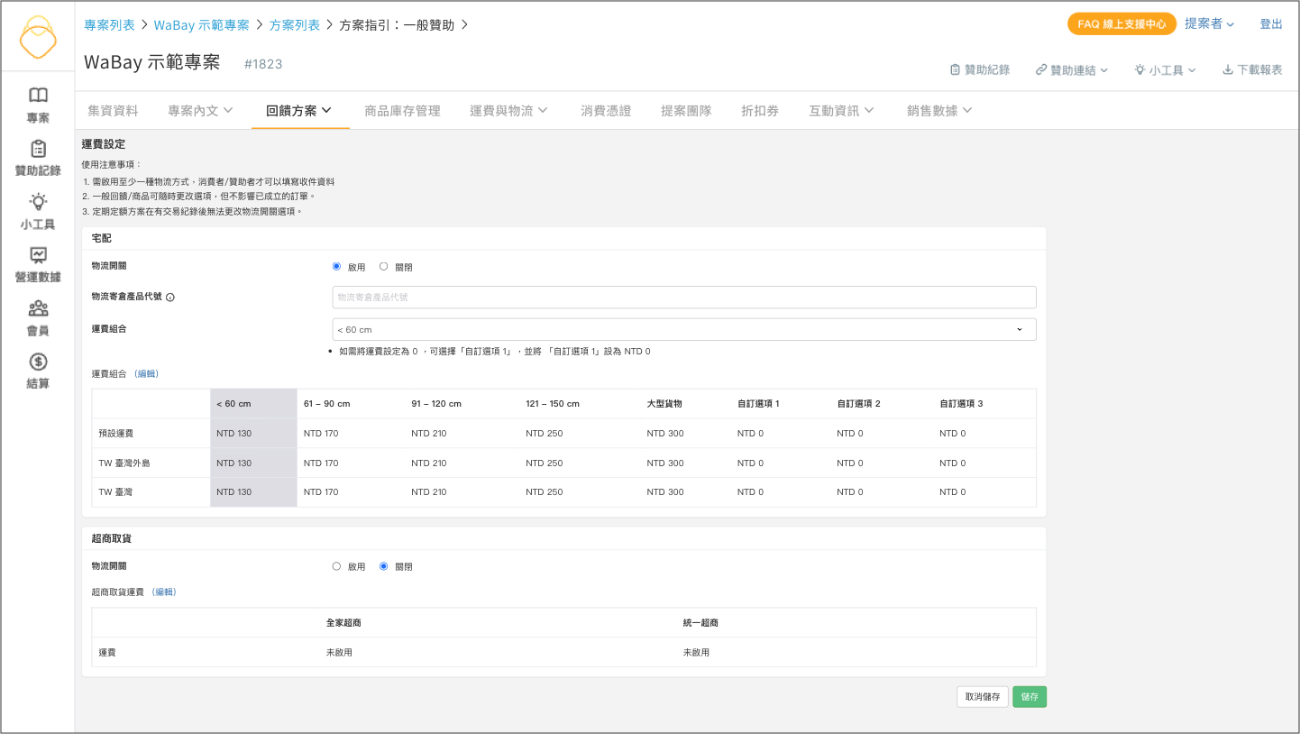Select 關閉 radio for 超商取貨 物流開關
1300x734 pixels.
[x=384, y=566]
